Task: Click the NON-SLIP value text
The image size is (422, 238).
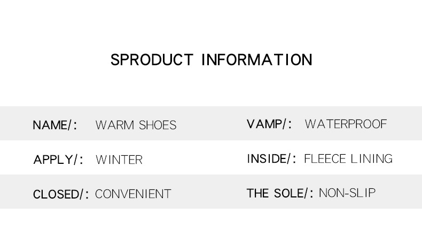Action: coord(347,193)
